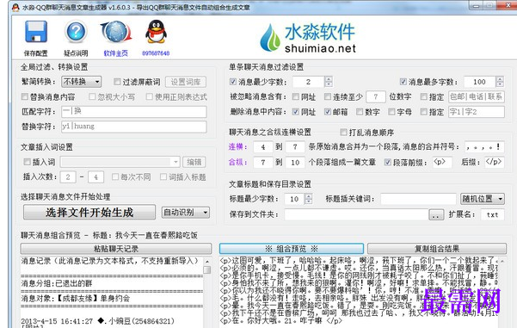Image resolution: width=517 pixels, height=328 pixels.
Task: Check 指定 in the 被忽略消息含有 row
Action: point(424,96)
